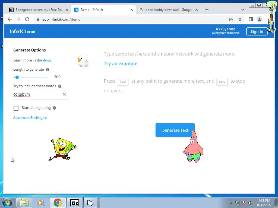Click the Chrome taskbar icon
Image resolution: width=278 pixels, height=208 pixels.
[58, 203]
